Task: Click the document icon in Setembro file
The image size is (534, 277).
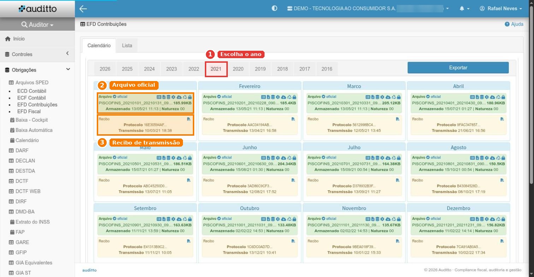Action: pyautogui.click(x=164, y=218)
